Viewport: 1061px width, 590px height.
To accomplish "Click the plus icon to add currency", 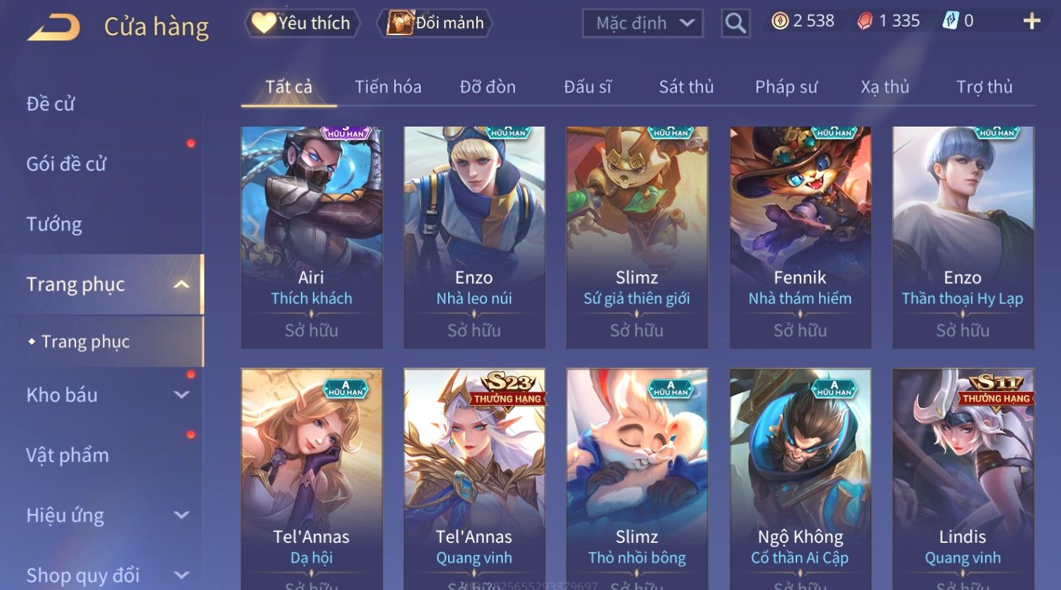I will point(1031,21).
